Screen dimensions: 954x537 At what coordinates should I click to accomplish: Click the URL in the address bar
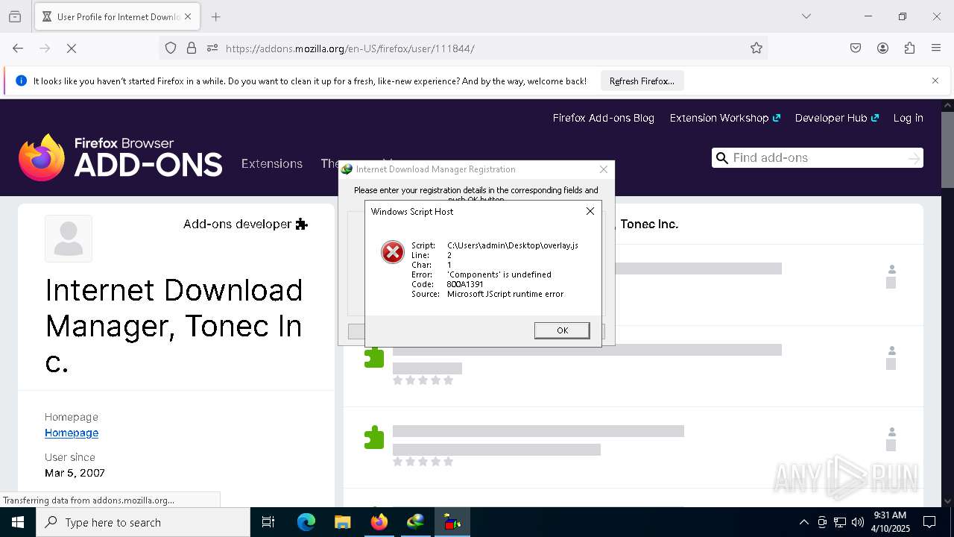(x=350, y=48)
